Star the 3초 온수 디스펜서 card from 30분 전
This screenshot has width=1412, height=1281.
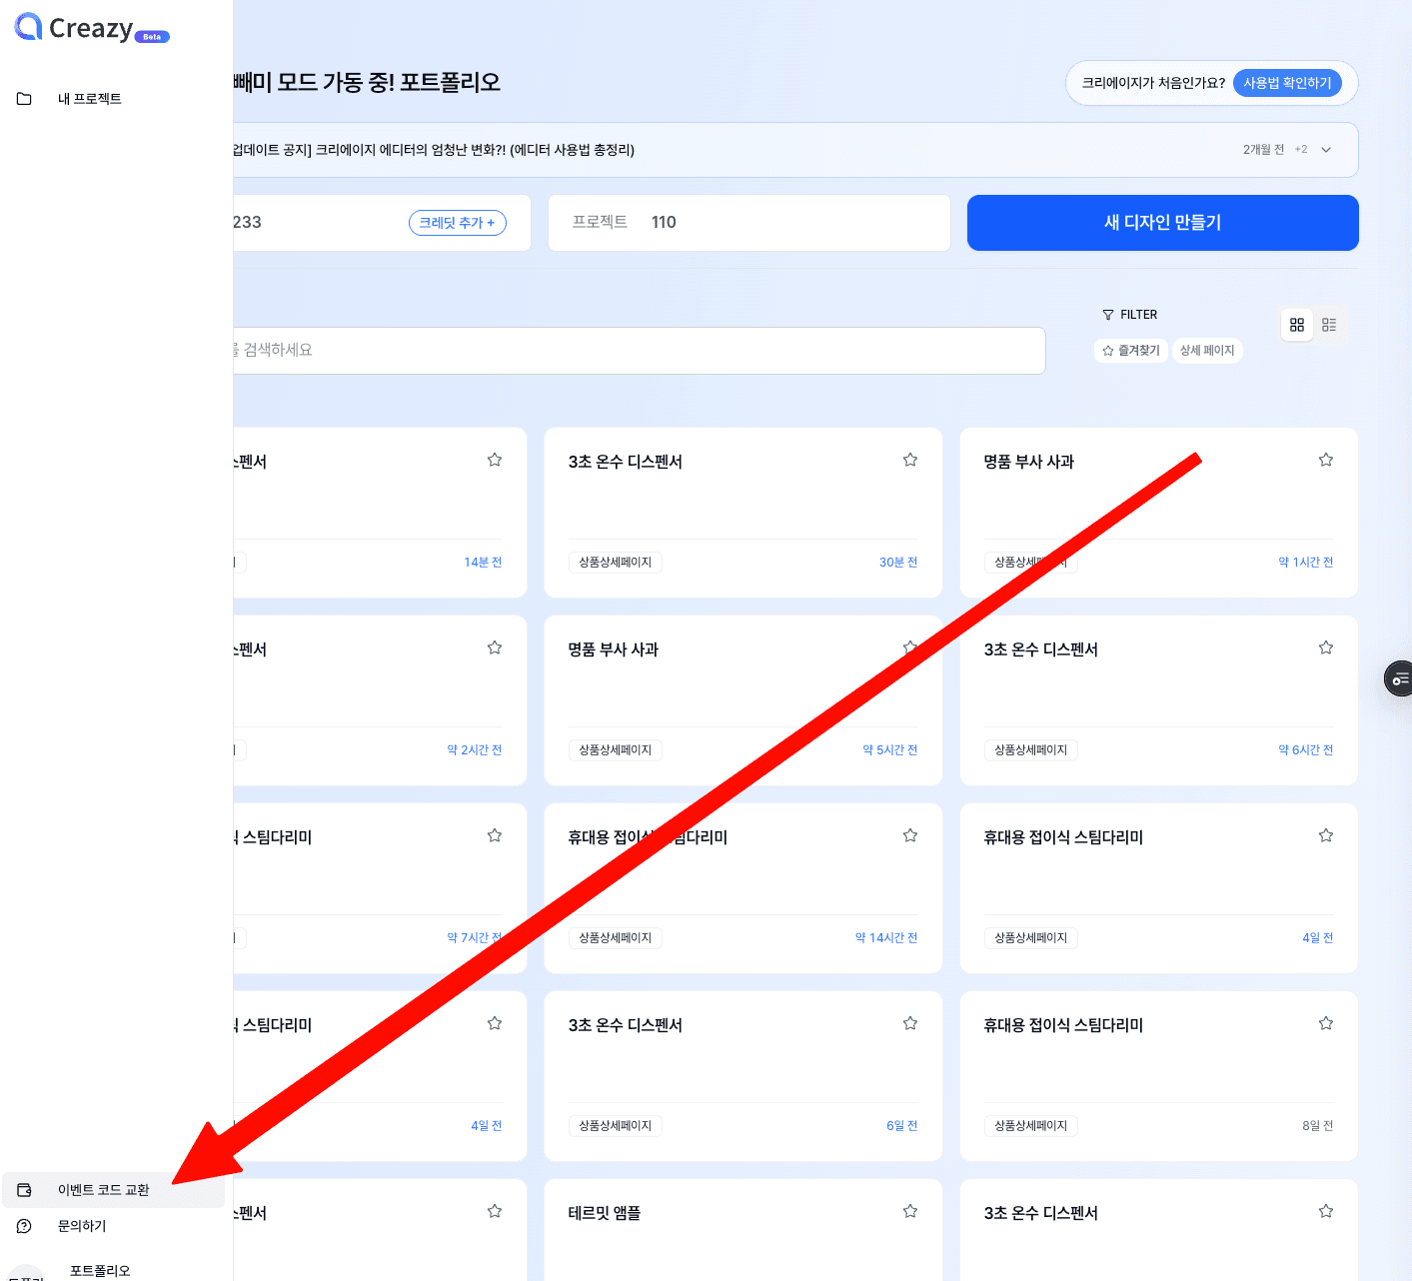point(910,460)
